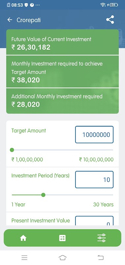Select the Monthly Investment required result card
Image resolution: width=125 pixels, height=265 pixels.
pos(62,72)
